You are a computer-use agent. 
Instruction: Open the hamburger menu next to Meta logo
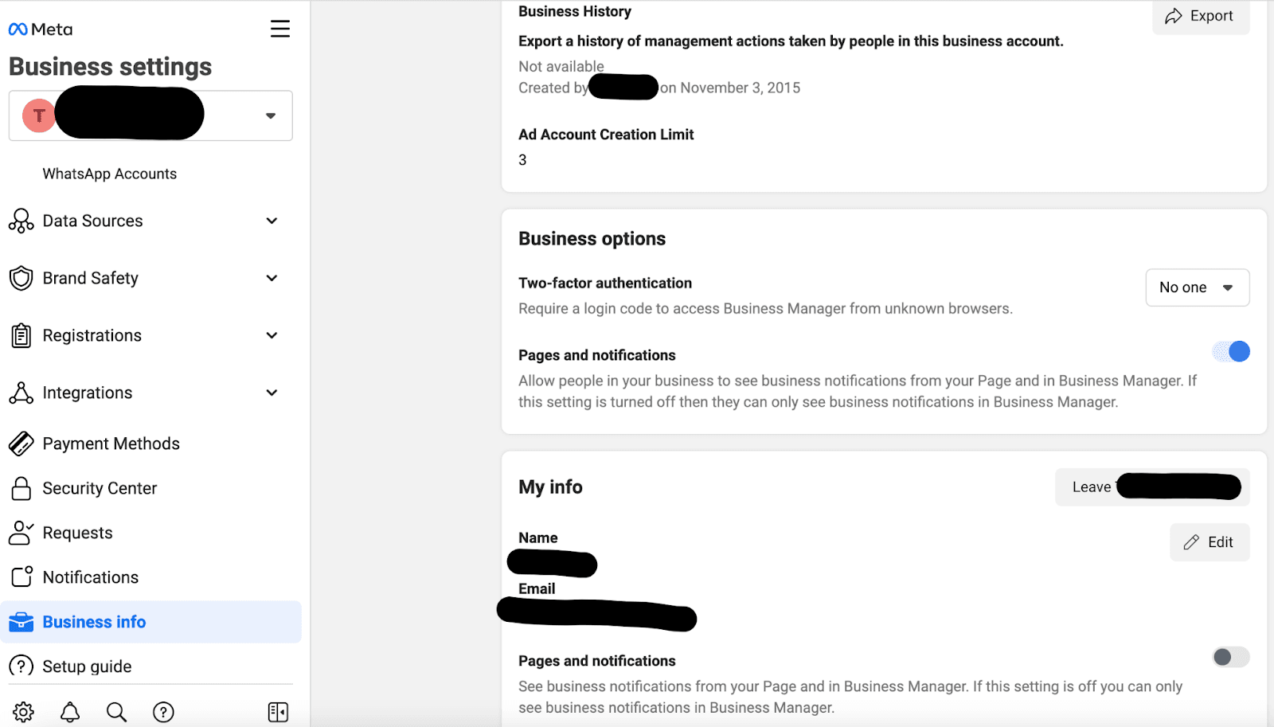pyautogui.click(x=279, y=29)
